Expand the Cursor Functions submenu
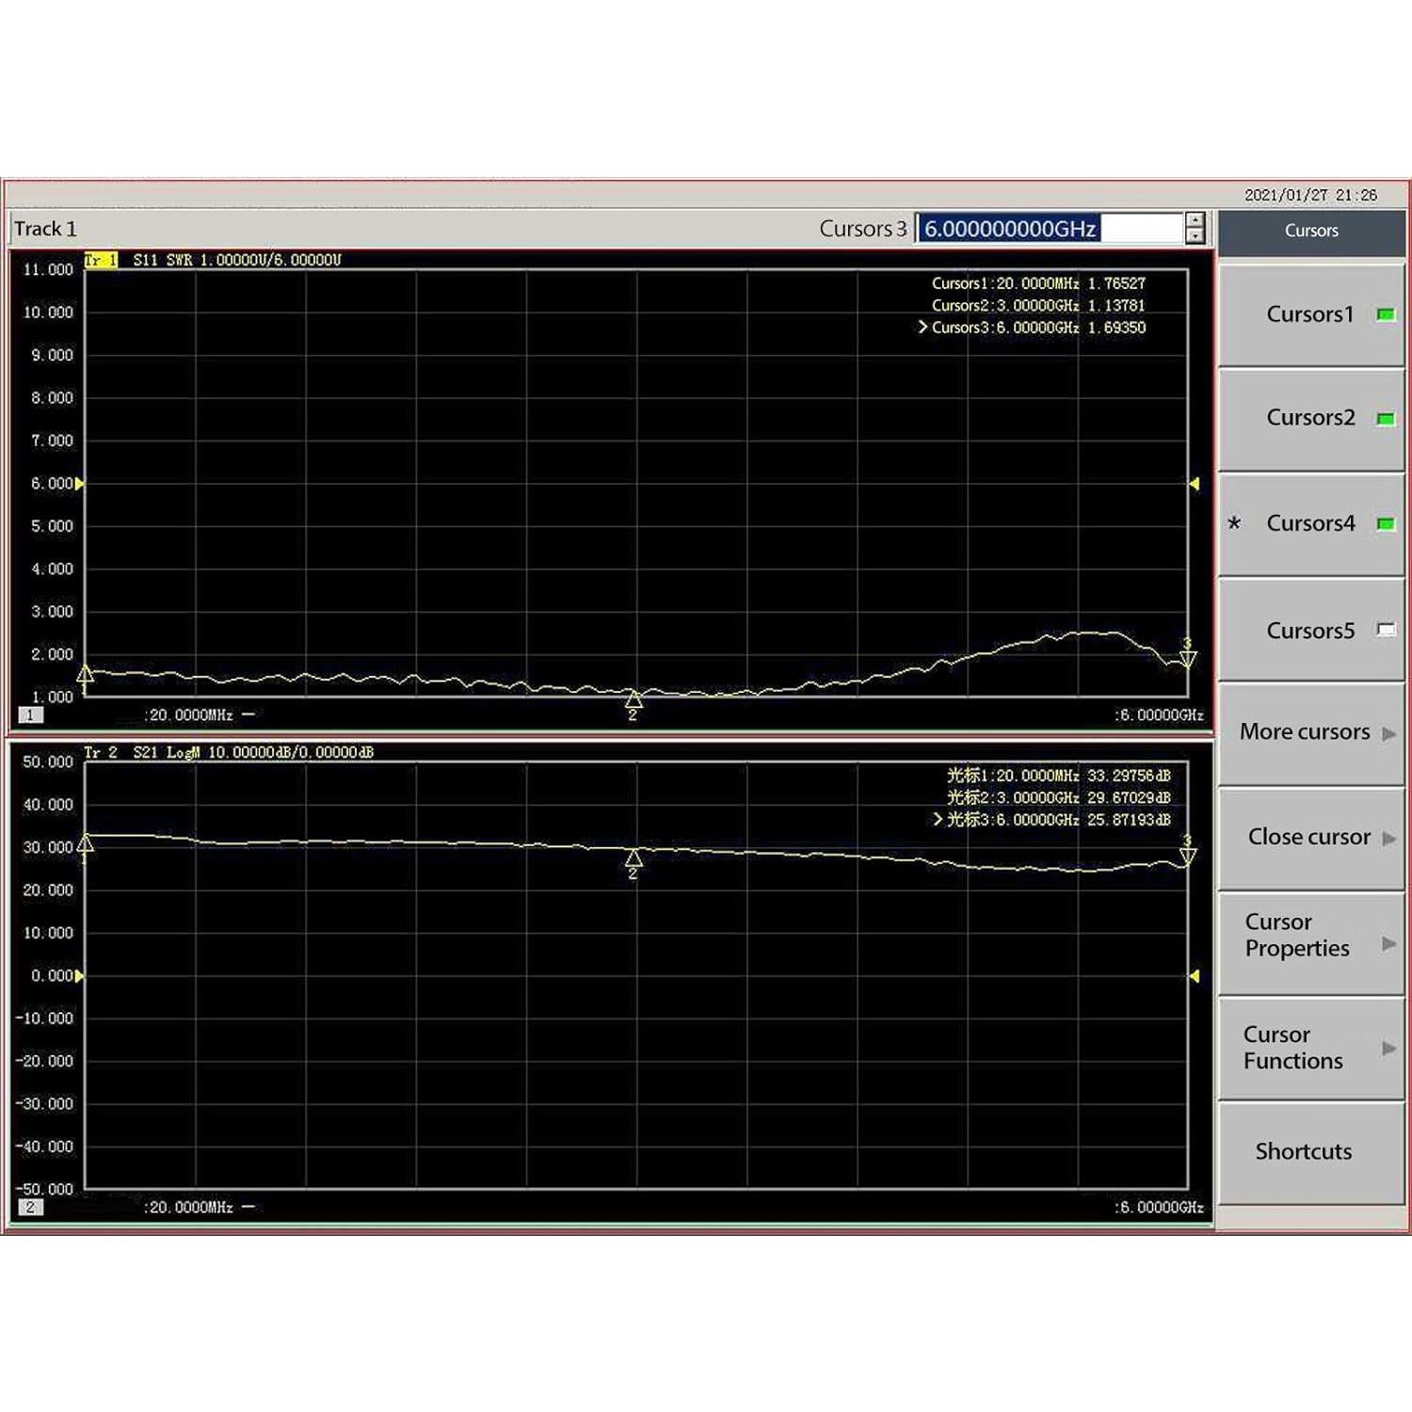The width and height of the screenshot is (1412, 1412). pyautogui.click(x=1310, y=1047)
